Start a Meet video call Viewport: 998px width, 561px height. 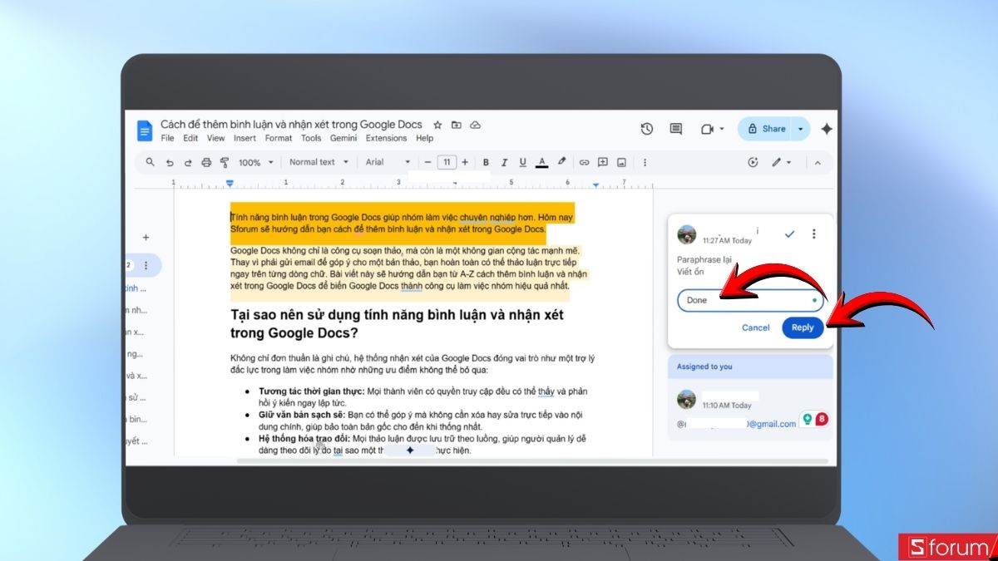(708, 129)
